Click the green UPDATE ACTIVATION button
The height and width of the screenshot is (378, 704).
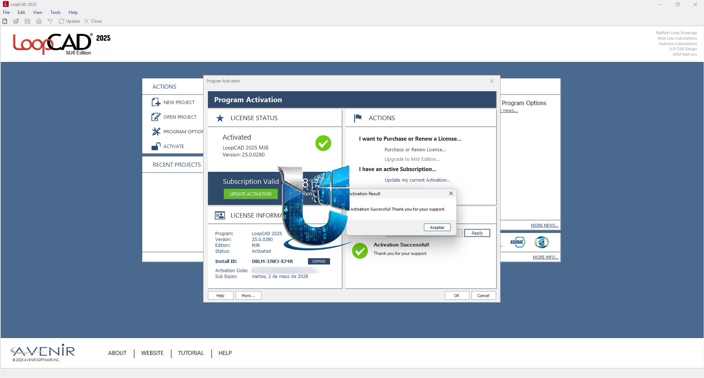click(250, 194)
